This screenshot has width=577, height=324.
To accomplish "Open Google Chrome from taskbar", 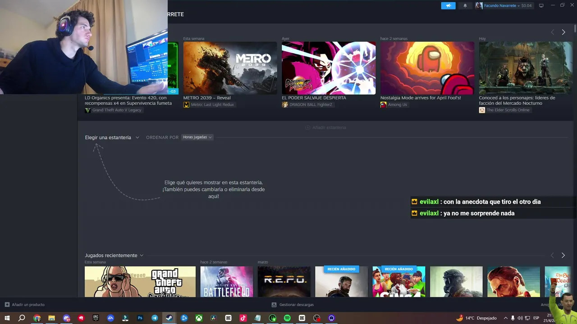I will 37,318.
